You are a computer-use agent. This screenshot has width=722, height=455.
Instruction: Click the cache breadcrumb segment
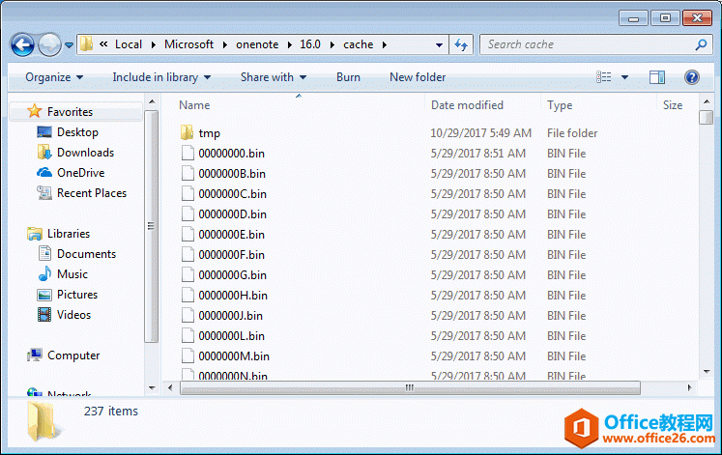pyautogui.click(x=358, y=44)
